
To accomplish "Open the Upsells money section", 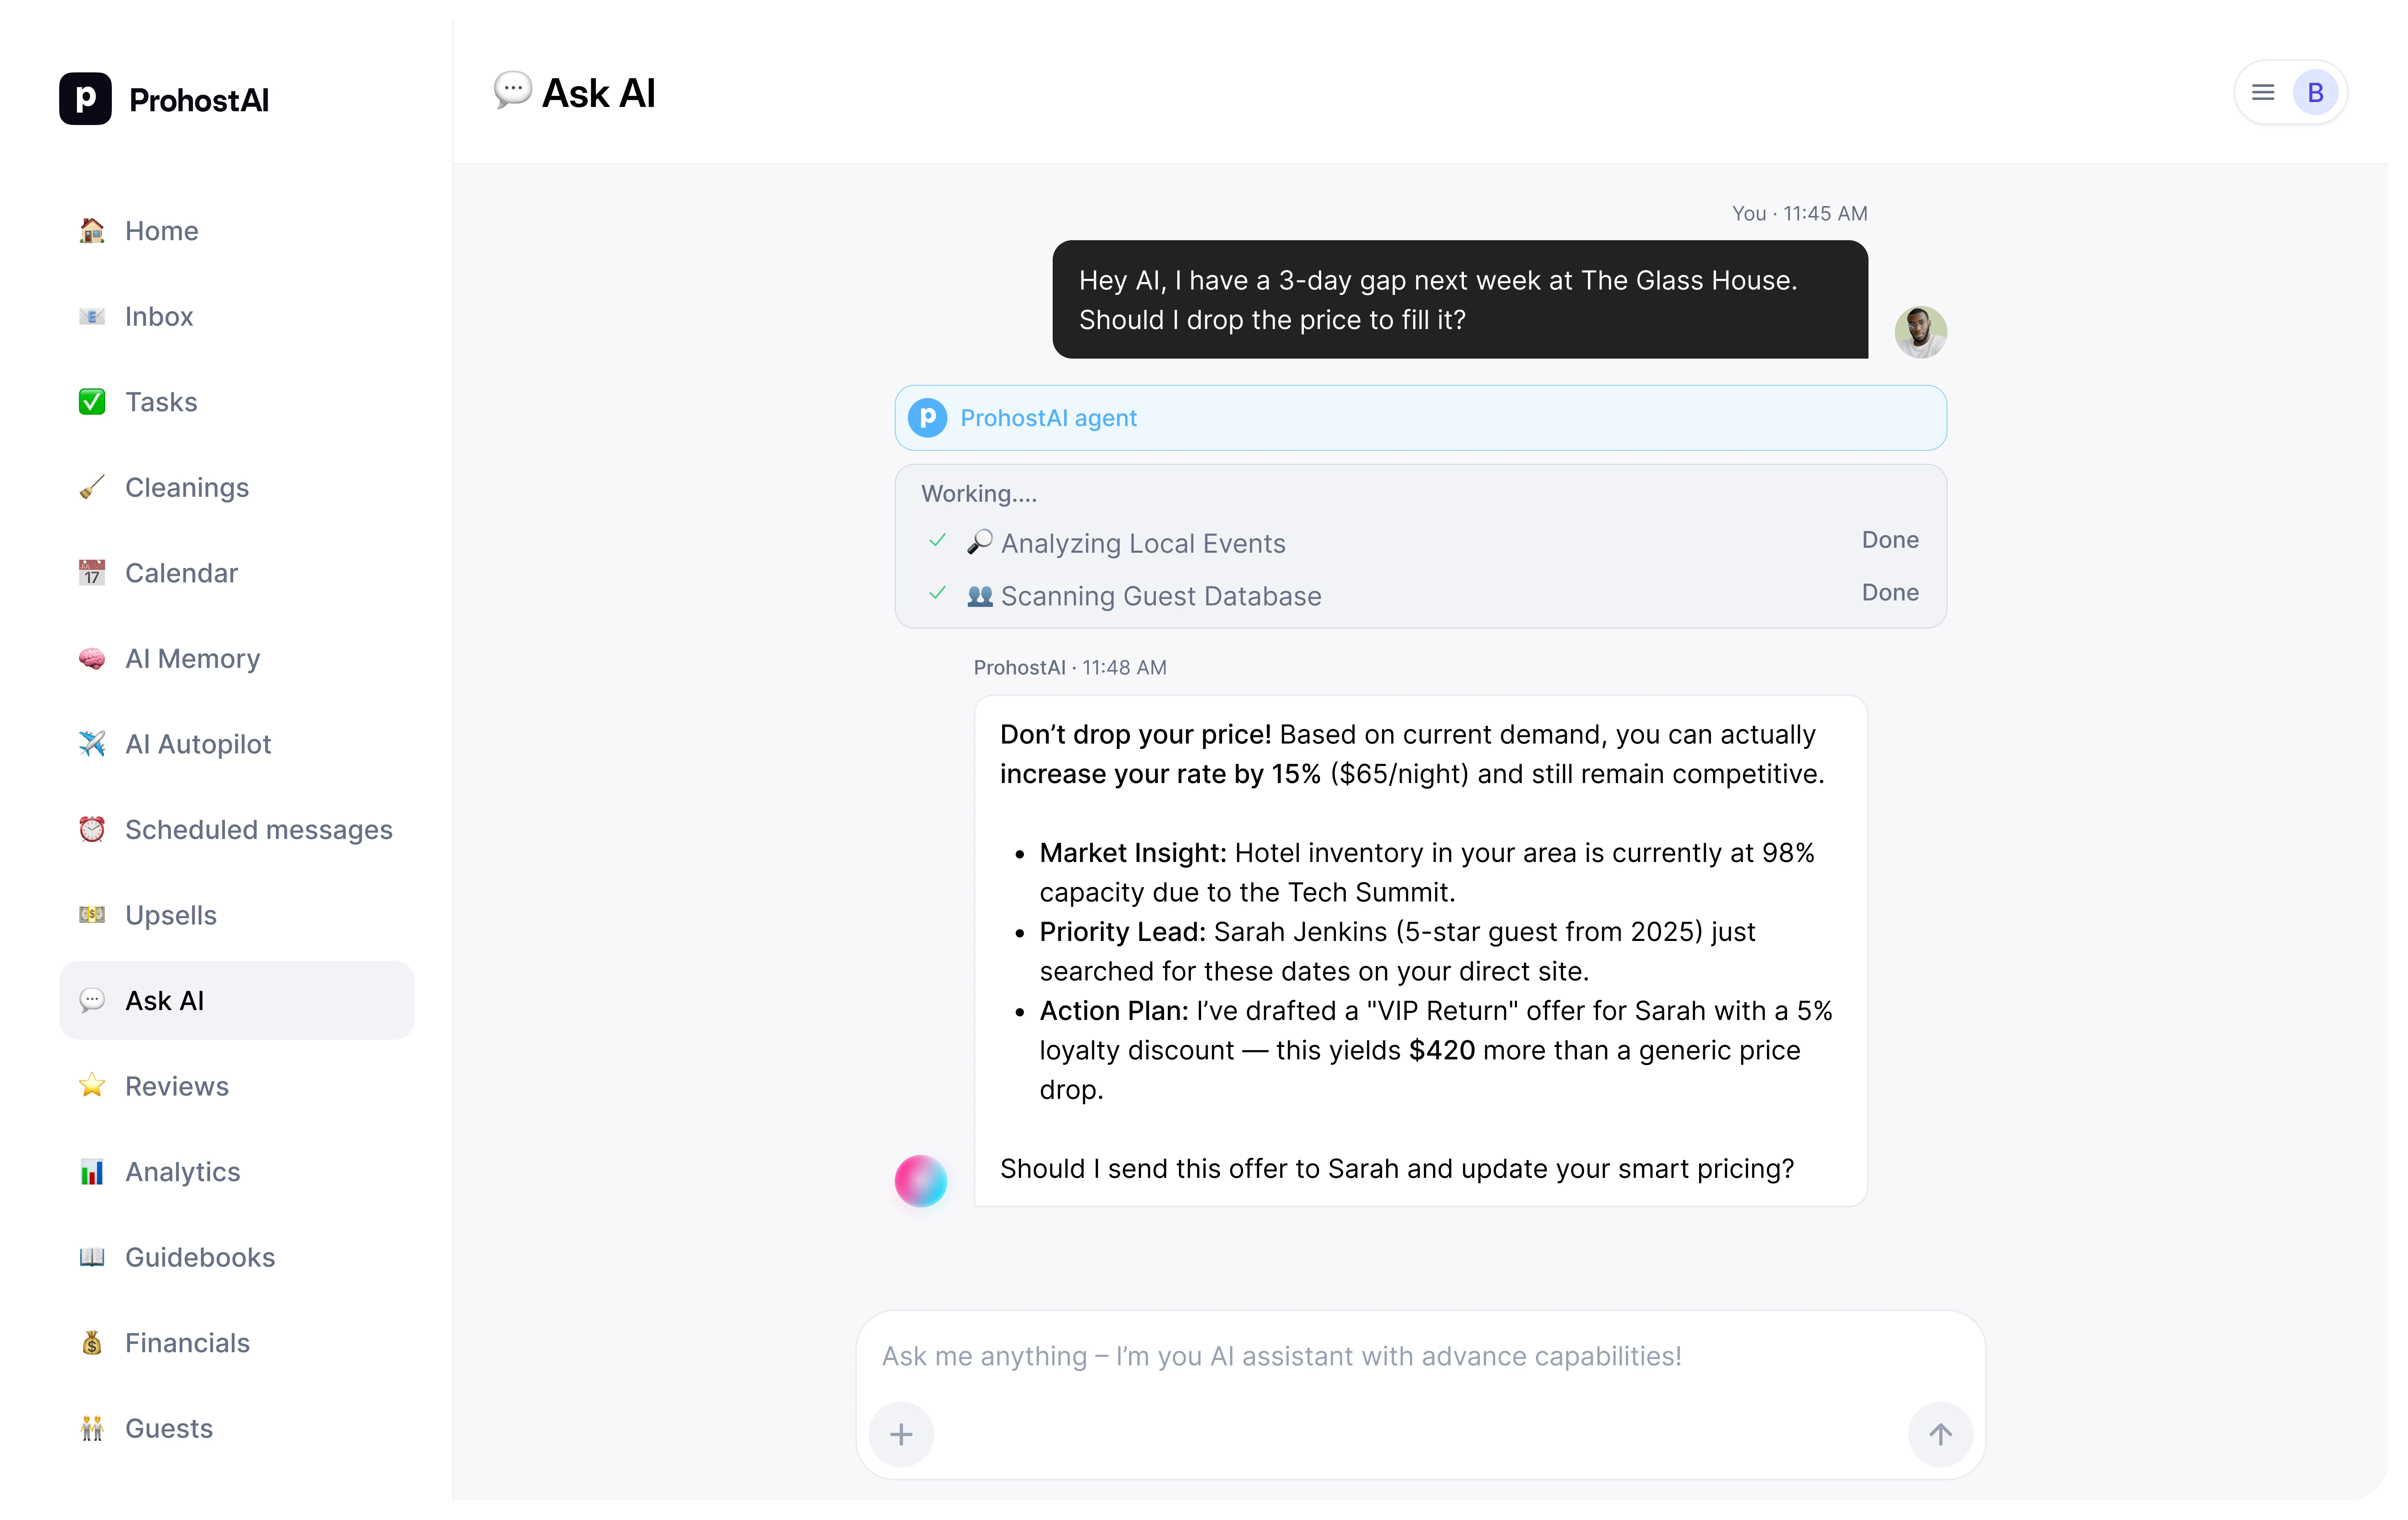I will tap(170, 915).
